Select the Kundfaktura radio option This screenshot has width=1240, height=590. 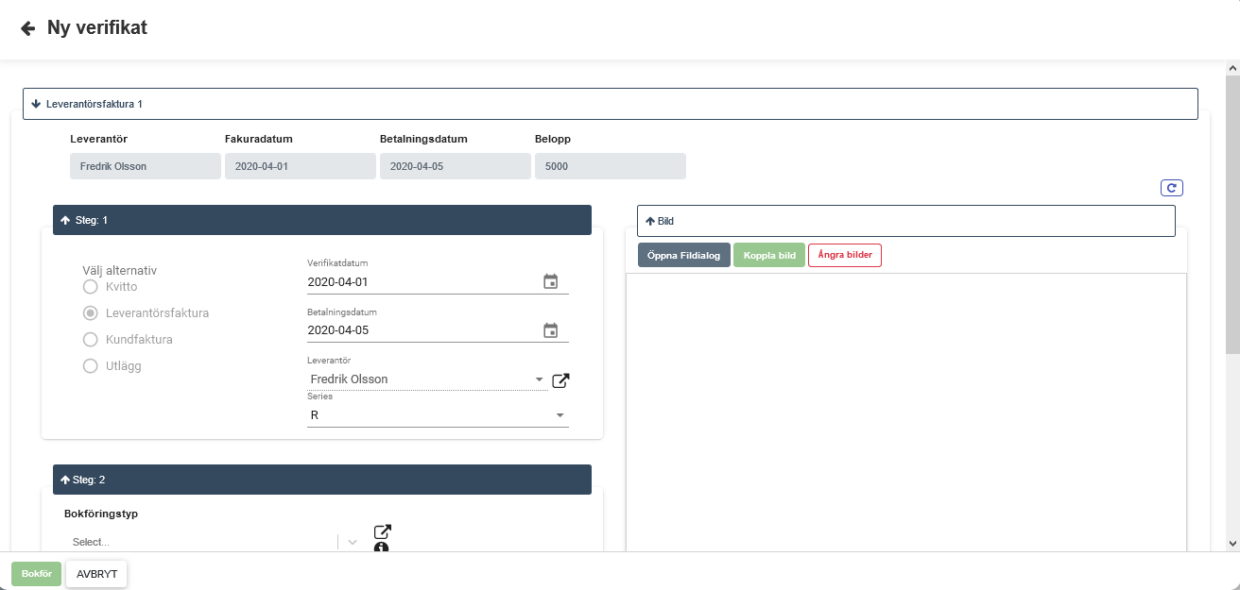click(91, 339)
